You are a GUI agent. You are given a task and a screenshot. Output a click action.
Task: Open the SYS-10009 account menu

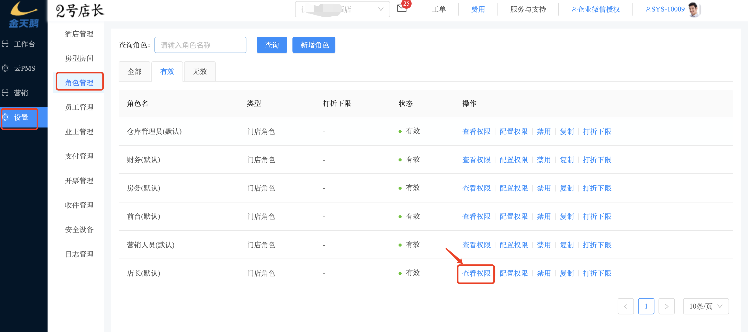pyautogui.click(x=665, y=9)
